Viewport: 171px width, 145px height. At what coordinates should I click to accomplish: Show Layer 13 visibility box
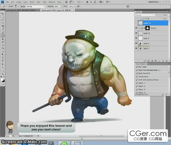pos(136,23)
